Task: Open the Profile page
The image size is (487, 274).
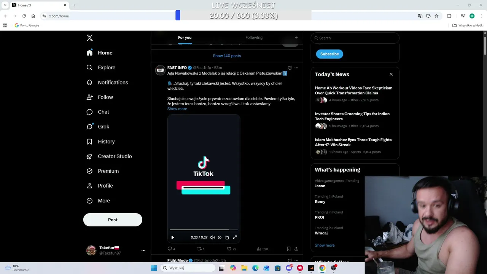Action: [100, 186]
